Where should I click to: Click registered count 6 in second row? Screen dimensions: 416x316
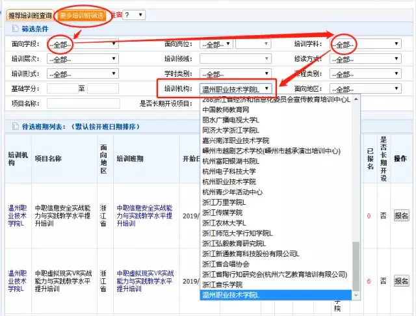click(x=369, y=282)
